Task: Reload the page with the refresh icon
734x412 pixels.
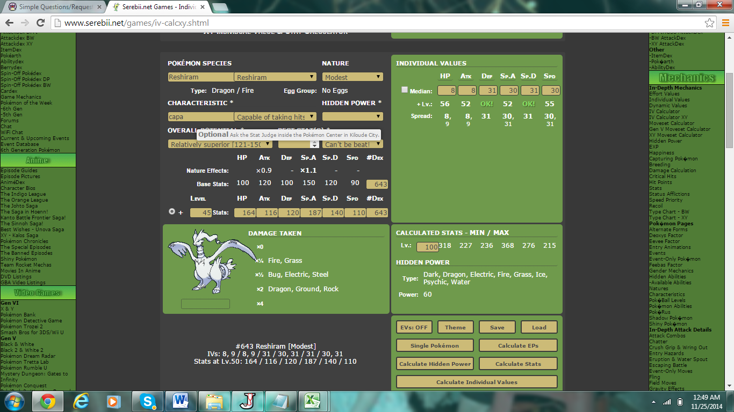Action: point(40,23)
